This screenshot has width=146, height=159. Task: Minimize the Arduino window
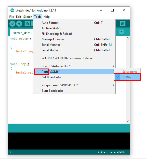tap(101, 10)
